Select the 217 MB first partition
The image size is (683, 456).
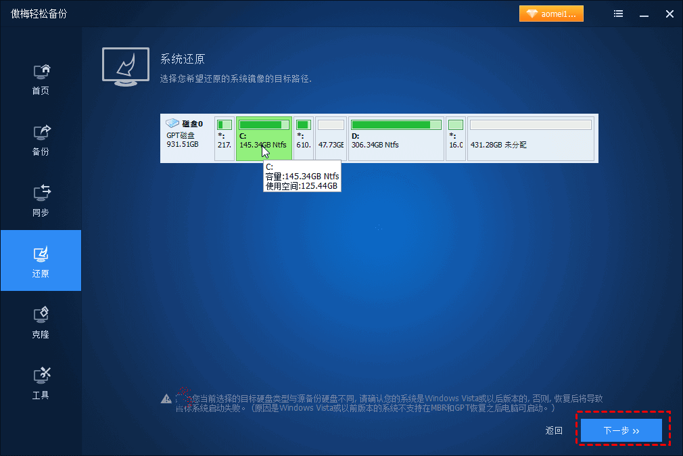click(x=225, y=139)
